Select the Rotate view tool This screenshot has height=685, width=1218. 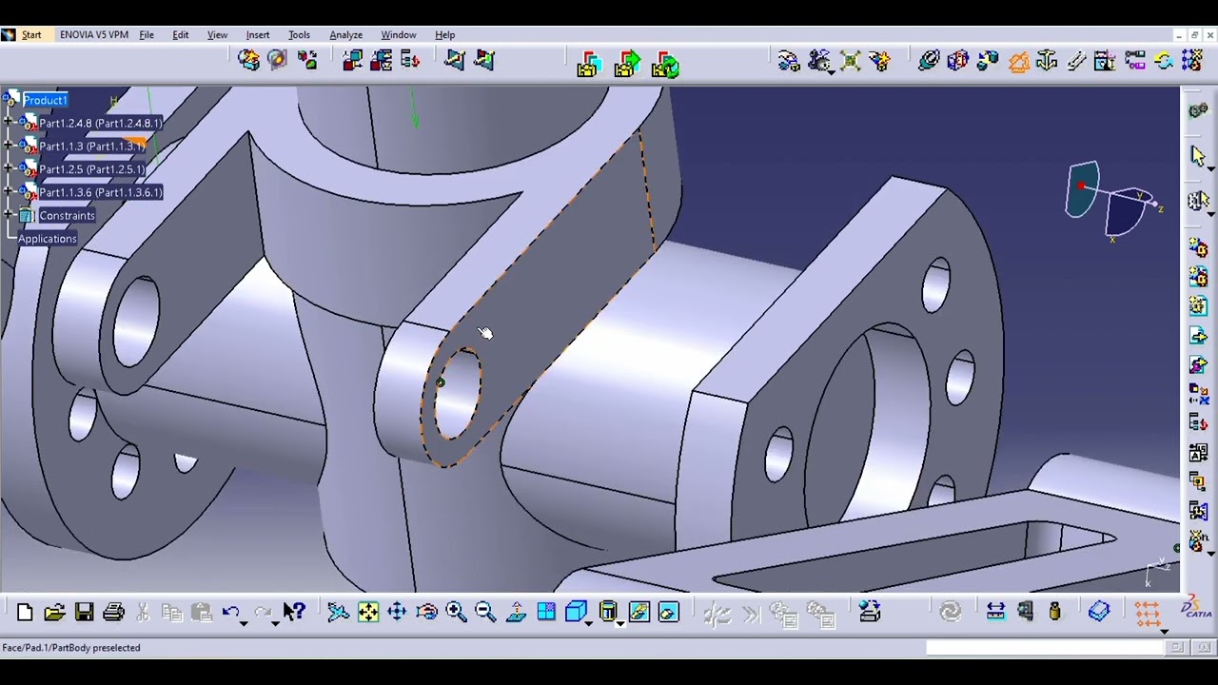tap(426, 613)
